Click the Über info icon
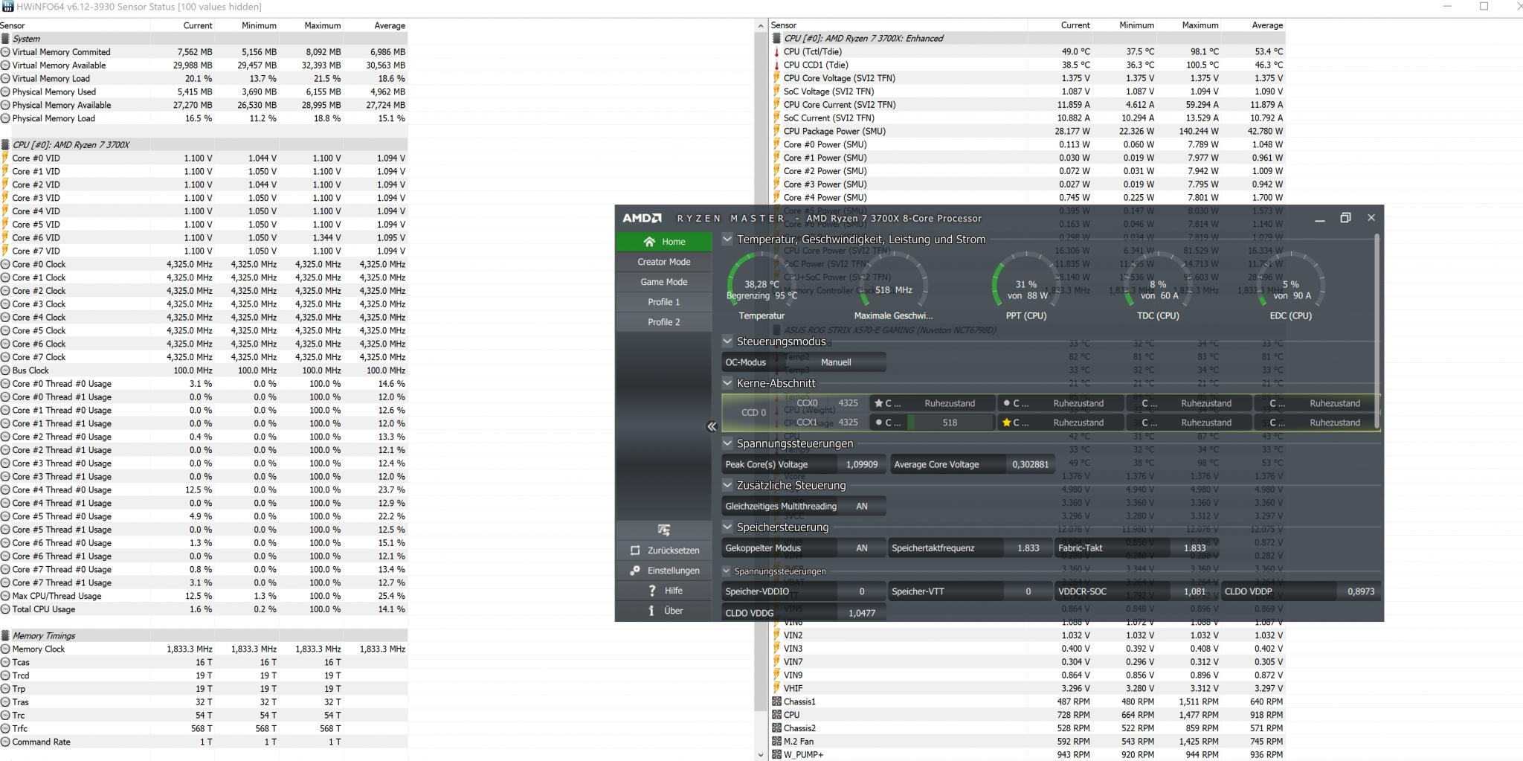The image size is (1523, 761). point(651,611)
